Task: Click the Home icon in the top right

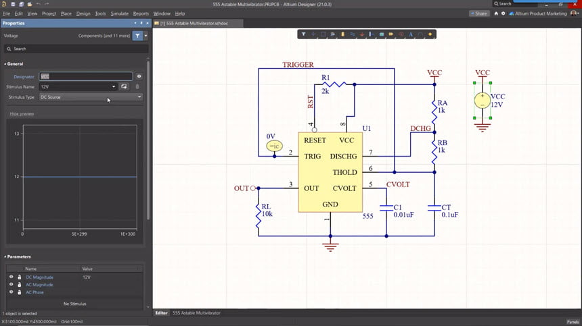Action: click(496, 13)
